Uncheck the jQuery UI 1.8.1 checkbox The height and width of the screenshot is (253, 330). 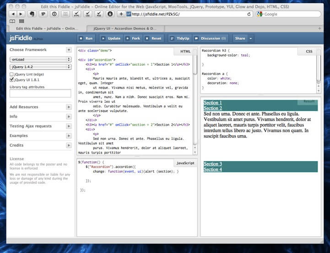tap(11, 80)
